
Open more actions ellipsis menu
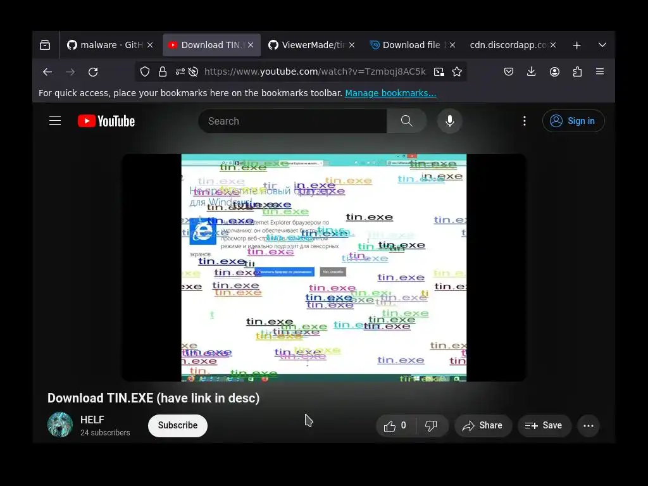click(x=589, y=426)
